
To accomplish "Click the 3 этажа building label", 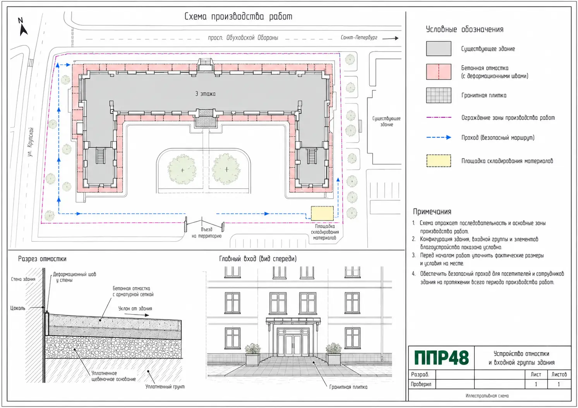I will tap(205, 94).
